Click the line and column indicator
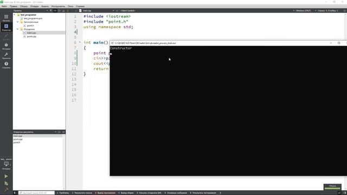Image resolution: width=347 pixels, height=195 pixels. tap(327, 11)
